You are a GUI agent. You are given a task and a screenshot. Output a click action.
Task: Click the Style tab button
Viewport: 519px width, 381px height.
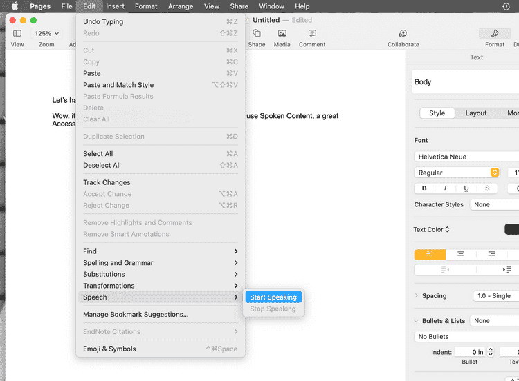[x=437, y=113]
